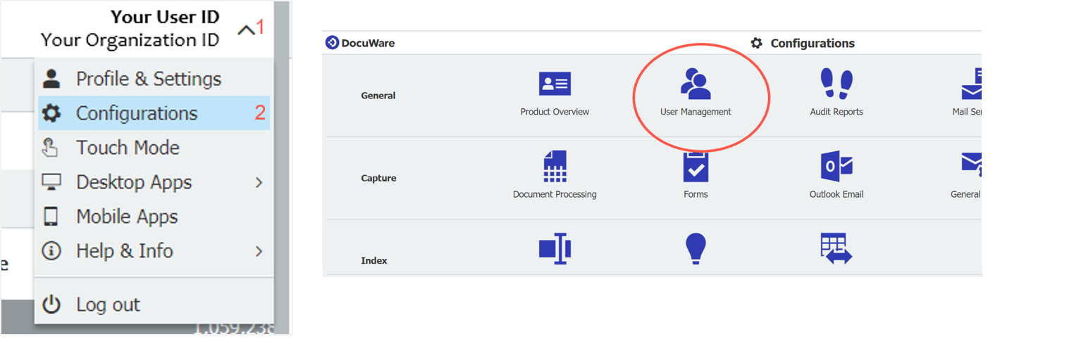Open Document Processing configuration
This screenshot has height=358, width=1081.
click(555, 167)
